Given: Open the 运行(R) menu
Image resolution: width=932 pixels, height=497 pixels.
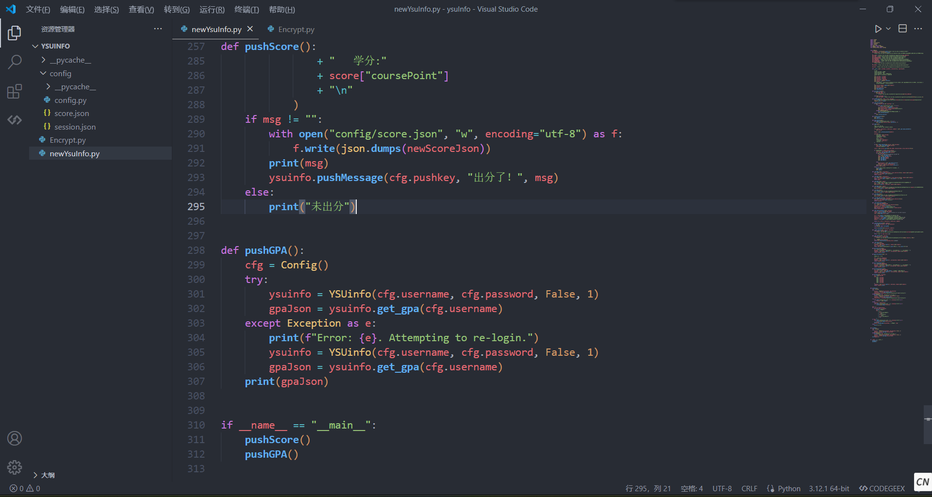Looking at the screenshot, I should coord(212,9).
